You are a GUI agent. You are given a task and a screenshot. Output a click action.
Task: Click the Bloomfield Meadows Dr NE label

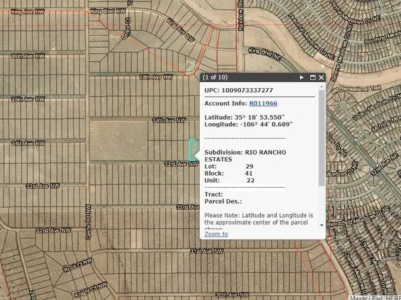(x=359, y=217)
